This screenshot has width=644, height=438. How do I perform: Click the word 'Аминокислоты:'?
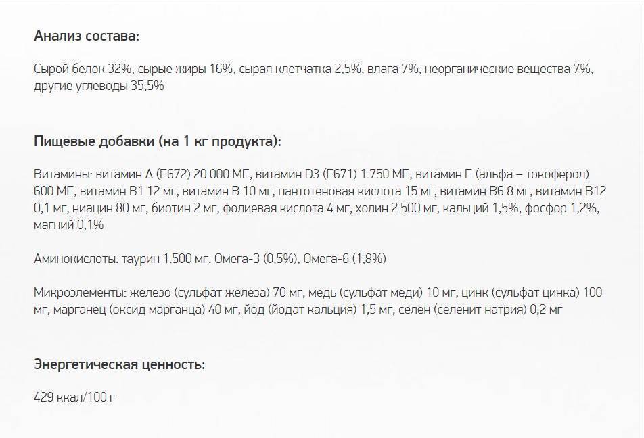[x=73, y=259]
